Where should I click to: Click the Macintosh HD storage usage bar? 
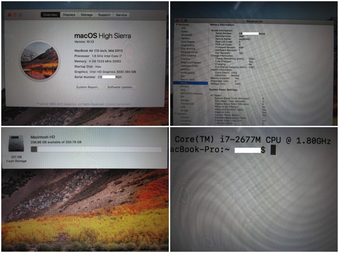click(x=96, y=149)
